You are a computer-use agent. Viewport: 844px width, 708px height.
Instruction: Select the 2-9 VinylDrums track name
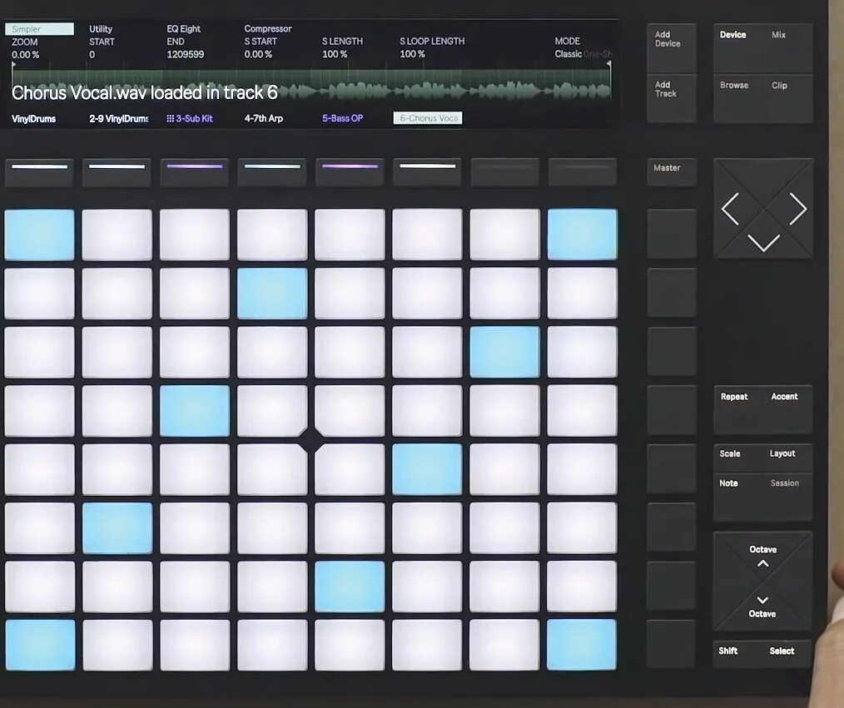pos(119,118)
